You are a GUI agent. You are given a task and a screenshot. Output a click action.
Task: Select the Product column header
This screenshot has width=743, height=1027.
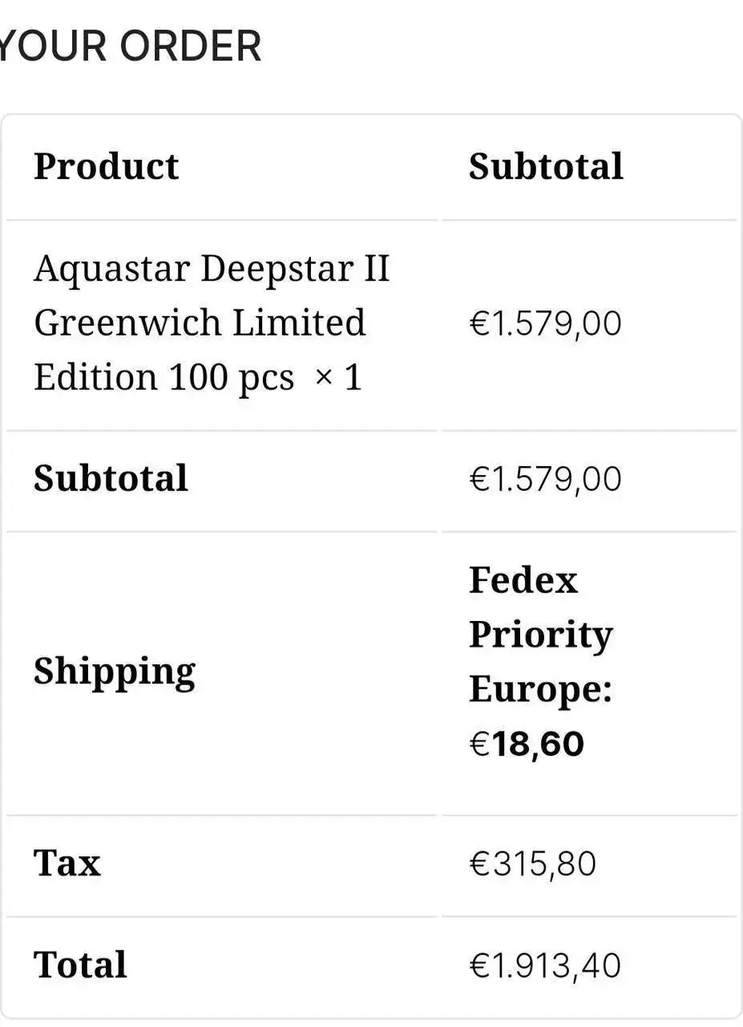point(107,166)
